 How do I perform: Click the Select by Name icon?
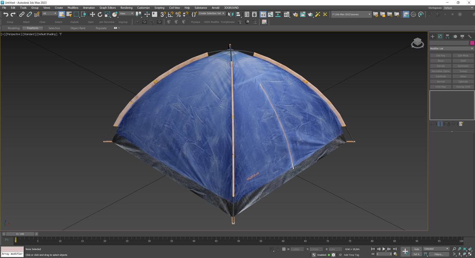[69, 14]
